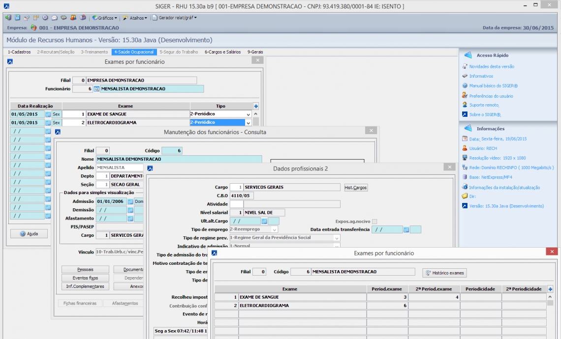Click window icon of Dados profissionais 2
Screen dimensions: 561x339
[150, 168]
